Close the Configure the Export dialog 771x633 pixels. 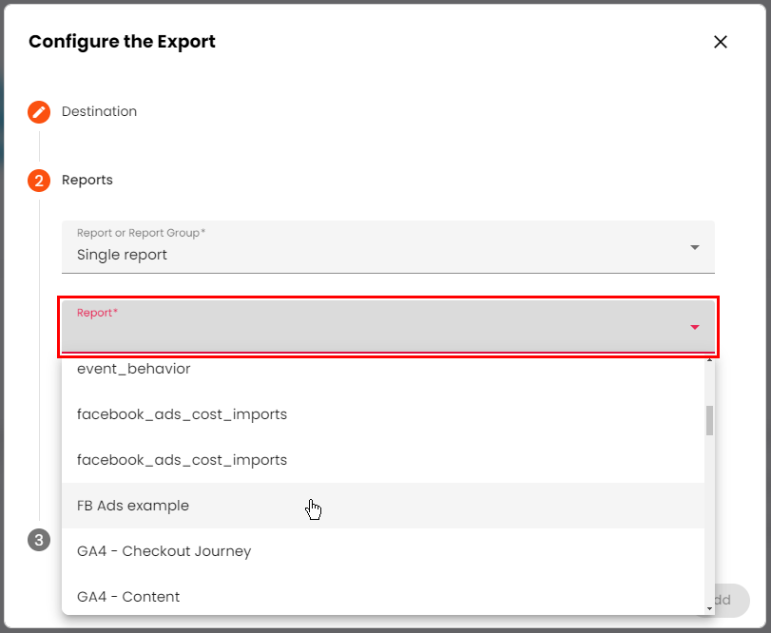pyautogui.click(x=721, y=42)
